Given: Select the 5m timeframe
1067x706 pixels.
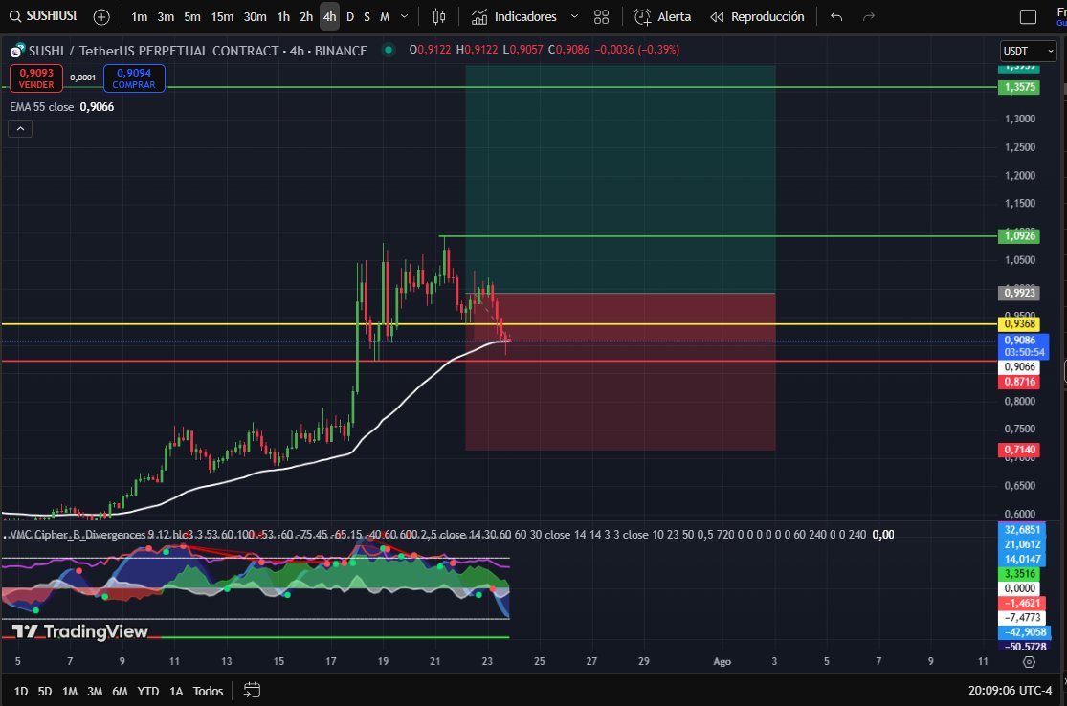Looking at the screenshot, I should coord(192,17).
